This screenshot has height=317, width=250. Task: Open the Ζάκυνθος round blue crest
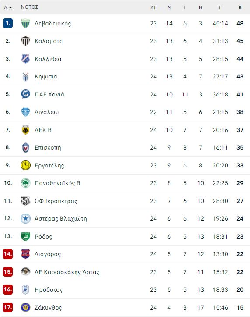26,307
